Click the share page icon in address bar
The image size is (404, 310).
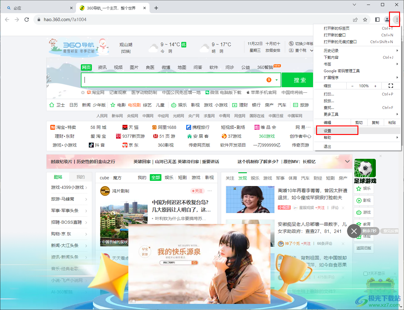355,20
